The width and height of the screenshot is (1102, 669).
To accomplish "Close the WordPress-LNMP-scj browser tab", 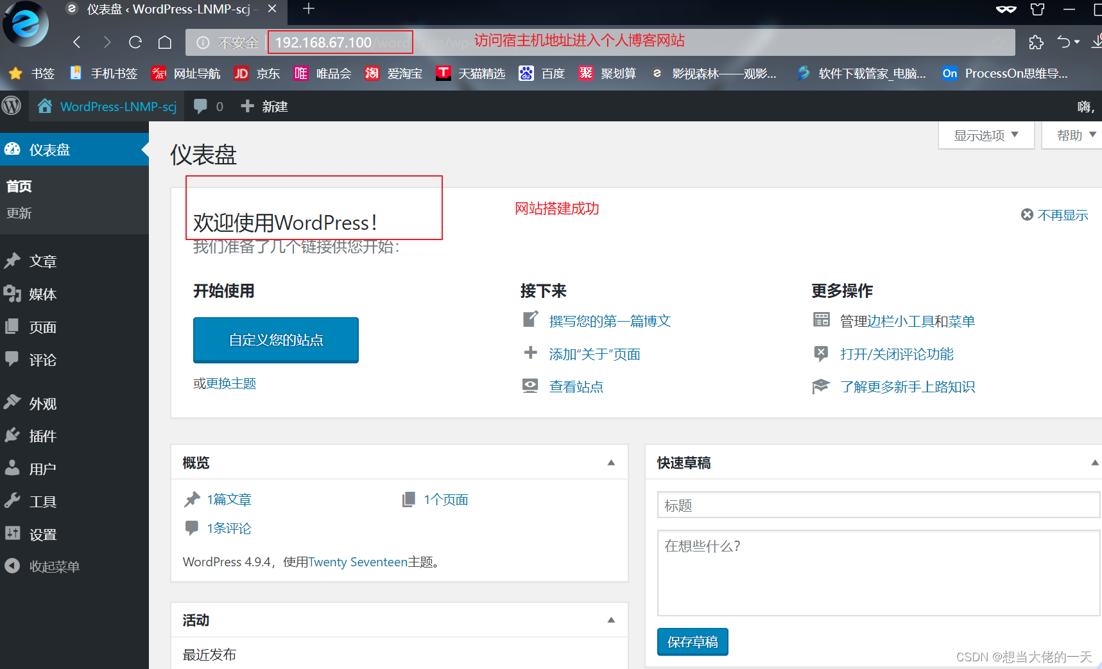I will point(272,9).
